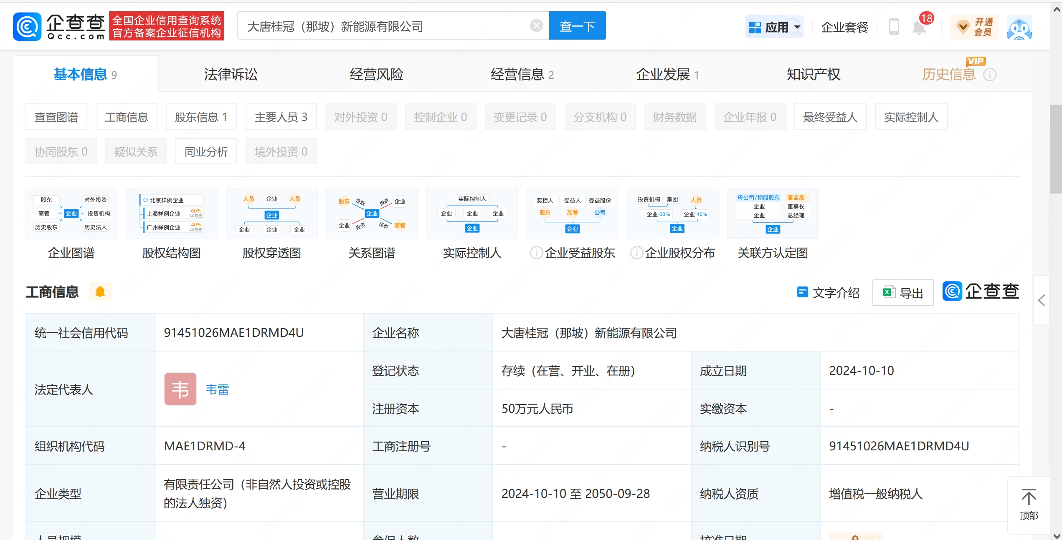Open the 股权结构图 diagram thumbnail
This screenshot has width=1062, height=540.
click(172, 213)
